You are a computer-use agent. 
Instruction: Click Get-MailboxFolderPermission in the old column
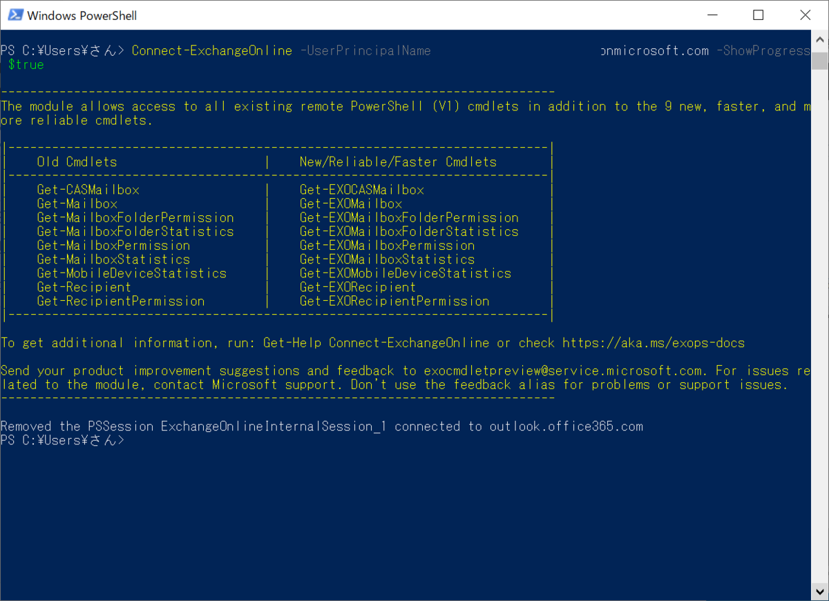tap(135, 217)
